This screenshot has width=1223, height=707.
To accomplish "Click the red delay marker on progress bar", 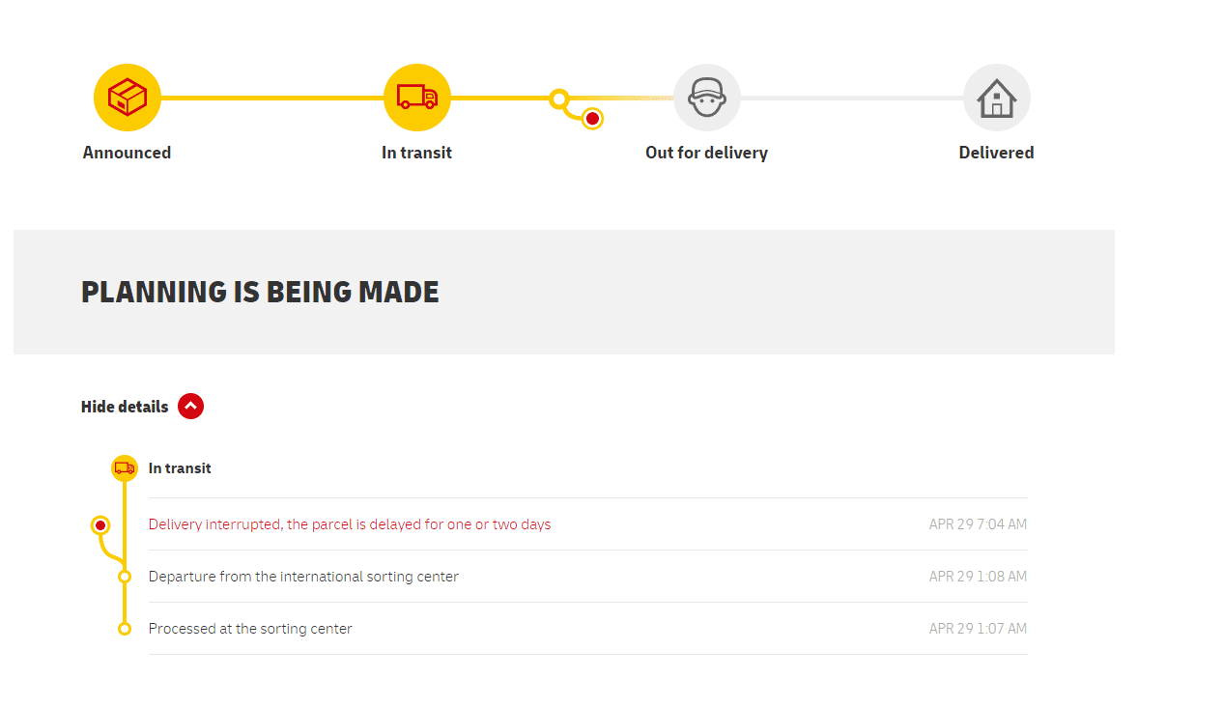I will 592,119.
